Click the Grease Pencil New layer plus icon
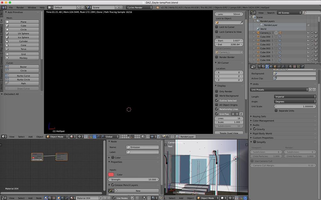Screen dimensions: 321x200 117,191
